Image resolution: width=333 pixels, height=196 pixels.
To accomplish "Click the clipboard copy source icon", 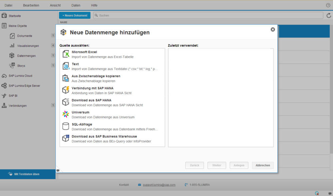I will tap(66, 78).
